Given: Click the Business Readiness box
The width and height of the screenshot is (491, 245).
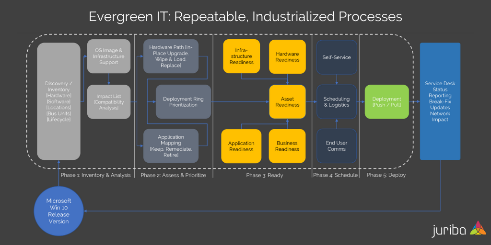Looking at the screenshot, I should tap(287, 146).
